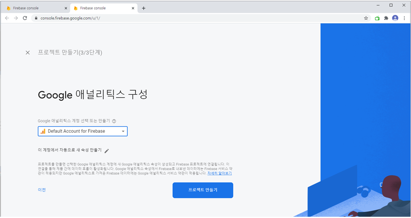Minimize the Chrome window
Image resolution: width=411 pixels, height=218 pixels.
[378, 5]
